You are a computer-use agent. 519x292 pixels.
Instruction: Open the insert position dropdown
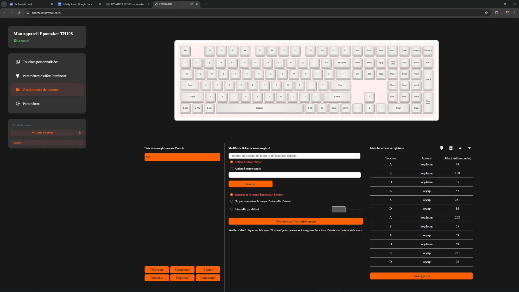pyautogui.click(x=294, y=156)
